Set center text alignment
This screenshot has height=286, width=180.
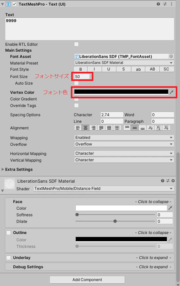click(86, 128)
